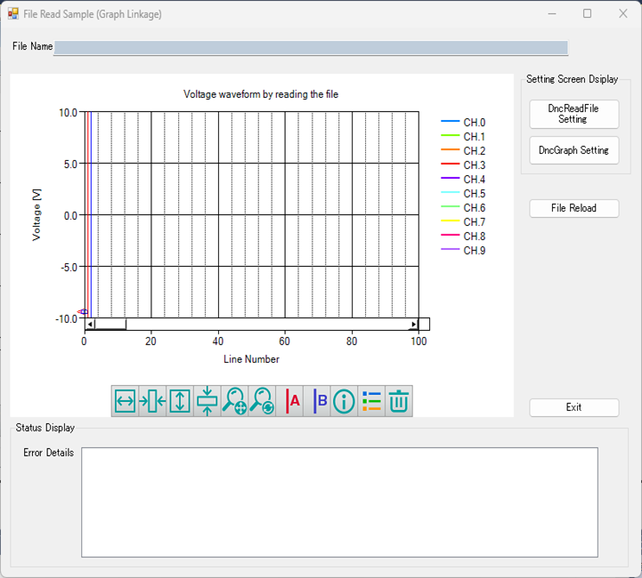Screen dimensions: 642x578
Task: Click the vertical shrink graph icon
Action: click(207, 401)
